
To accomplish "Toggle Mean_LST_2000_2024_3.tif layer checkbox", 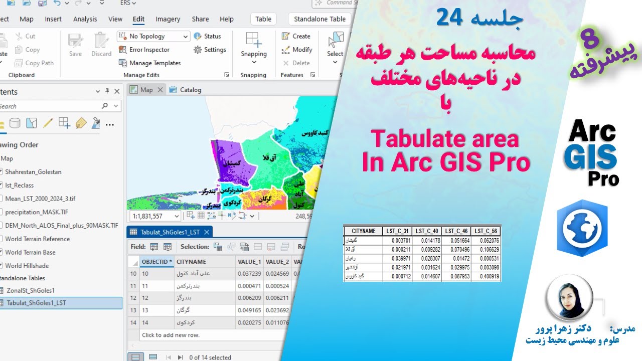I will click(1, 199).
